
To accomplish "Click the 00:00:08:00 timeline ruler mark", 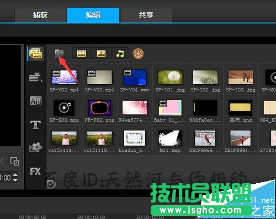I will [33, 217].
